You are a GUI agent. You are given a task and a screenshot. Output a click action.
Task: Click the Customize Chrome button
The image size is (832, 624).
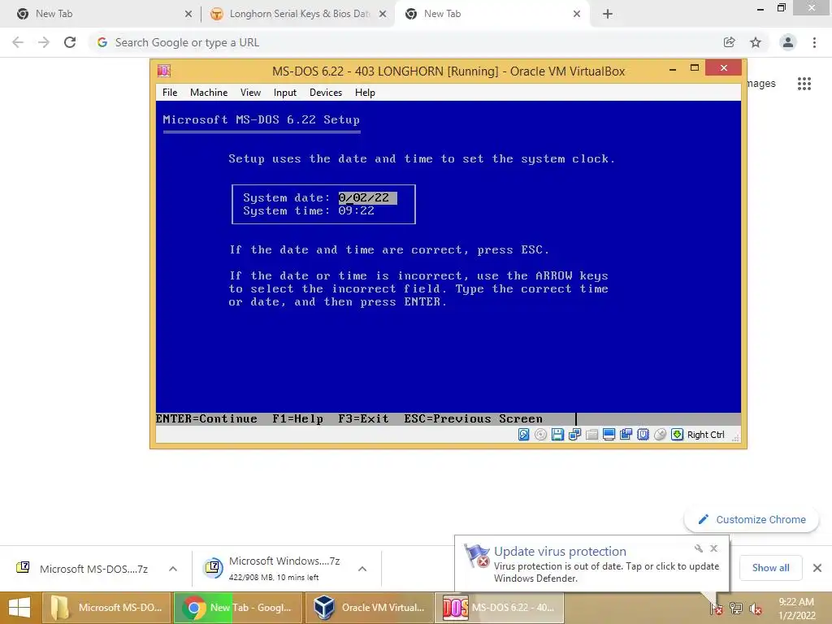click(x=752, y=519)
